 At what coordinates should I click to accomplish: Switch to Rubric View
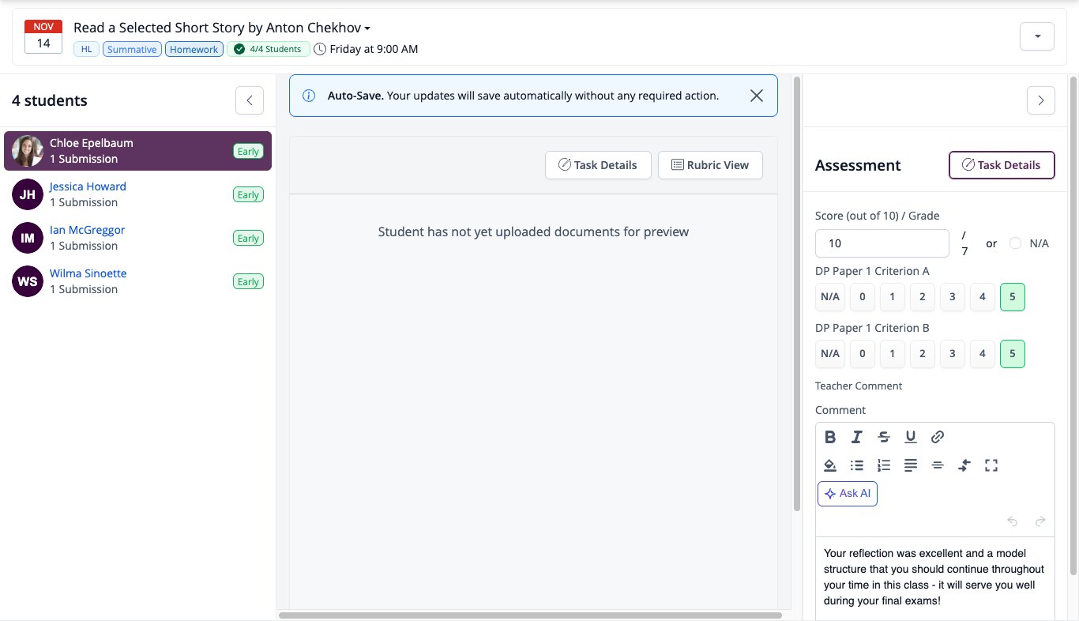pos(710,165)
